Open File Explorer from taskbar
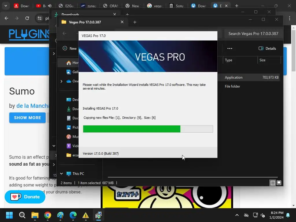The image size is (296, 222). [35, 215]
